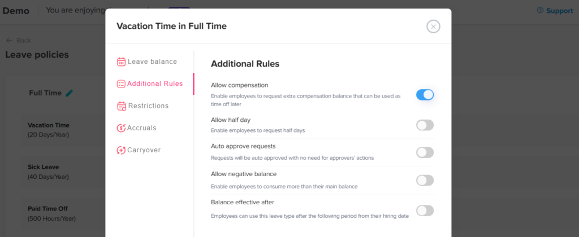Image resolution: width=579 pixels, height=237 pixels.
Task: Disable the Allow compensation toggle
Action: (x=425, y=95)
